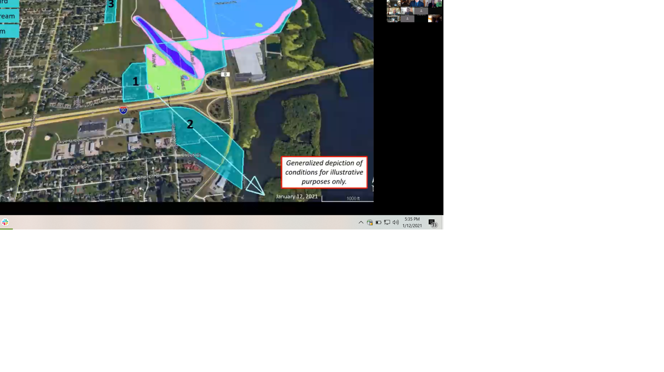Click the January 12, 2021 date stamp
The height and width of the screenshot is (372, 664).
pyautogui.click(x=297, y=197)
